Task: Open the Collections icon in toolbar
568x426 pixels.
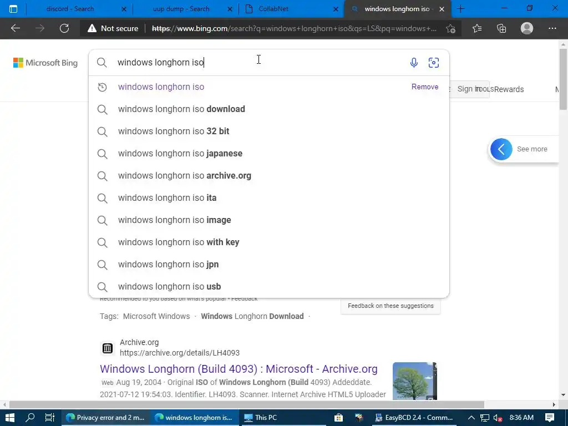Action: click(501, 28)
